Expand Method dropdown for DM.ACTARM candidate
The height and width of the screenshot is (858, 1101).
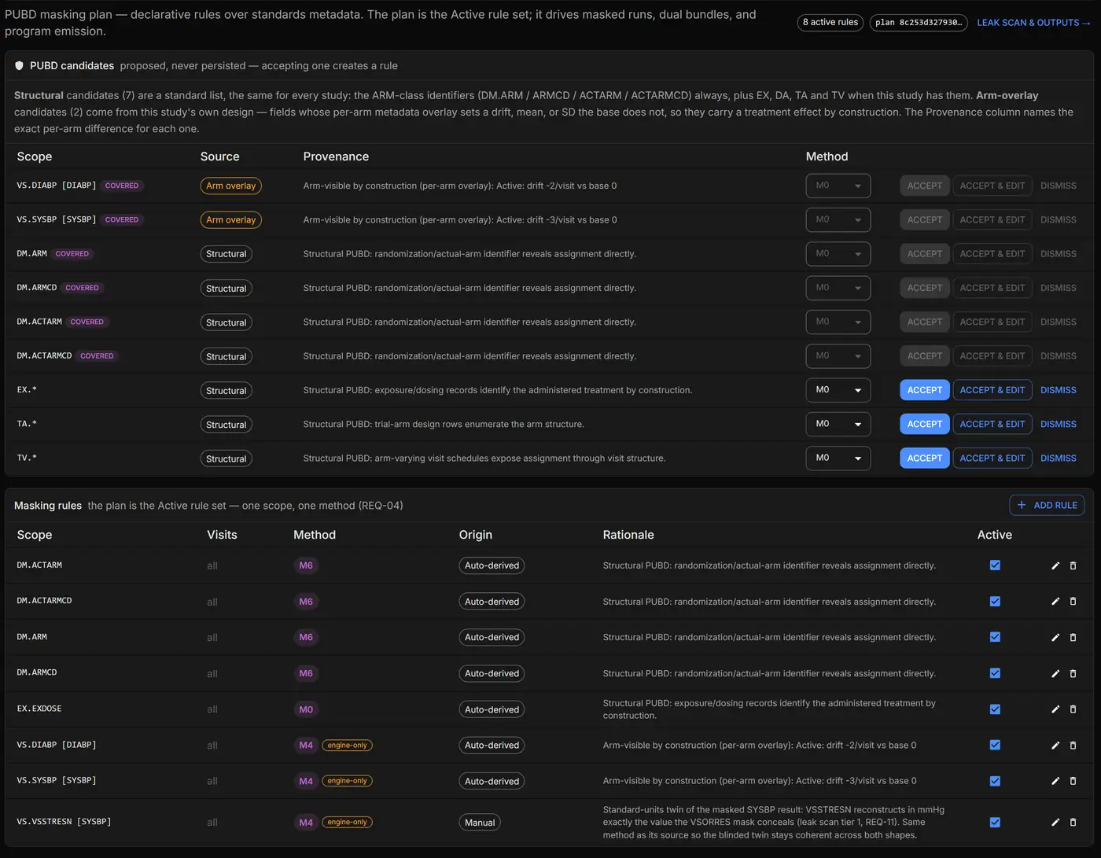pos(838,322)
